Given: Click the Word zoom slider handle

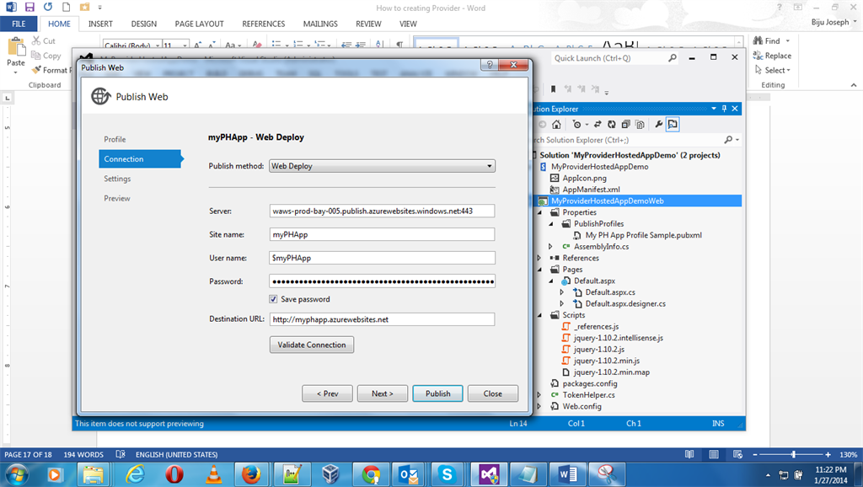Looking at the screenshot, I should (793, 454).
